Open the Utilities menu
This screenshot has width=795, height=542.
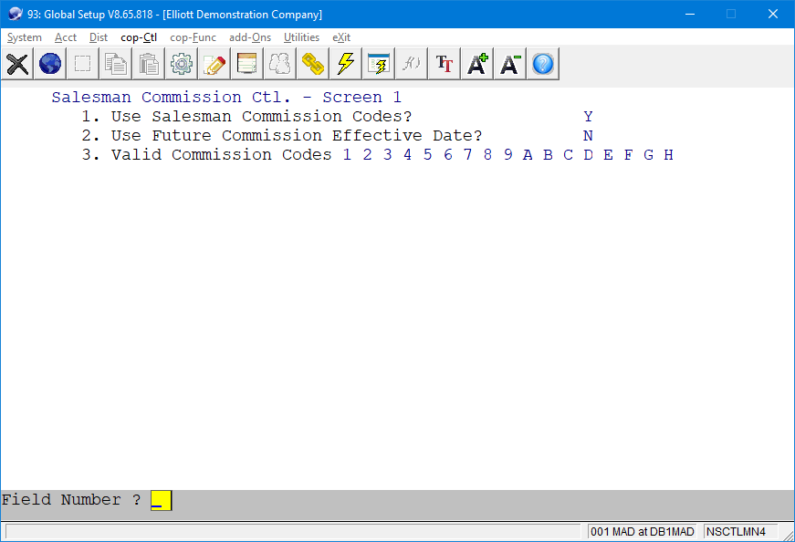302,37
